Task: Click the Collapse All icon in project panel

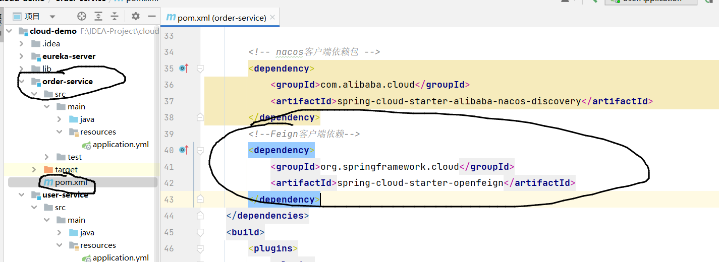Action: [115, 17]
